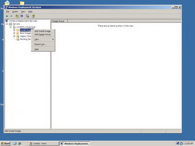Click the Show Desktop quick launch icon
Image resolution: width=195 pixels, height=146 pixels.
(x=15, y=143)
